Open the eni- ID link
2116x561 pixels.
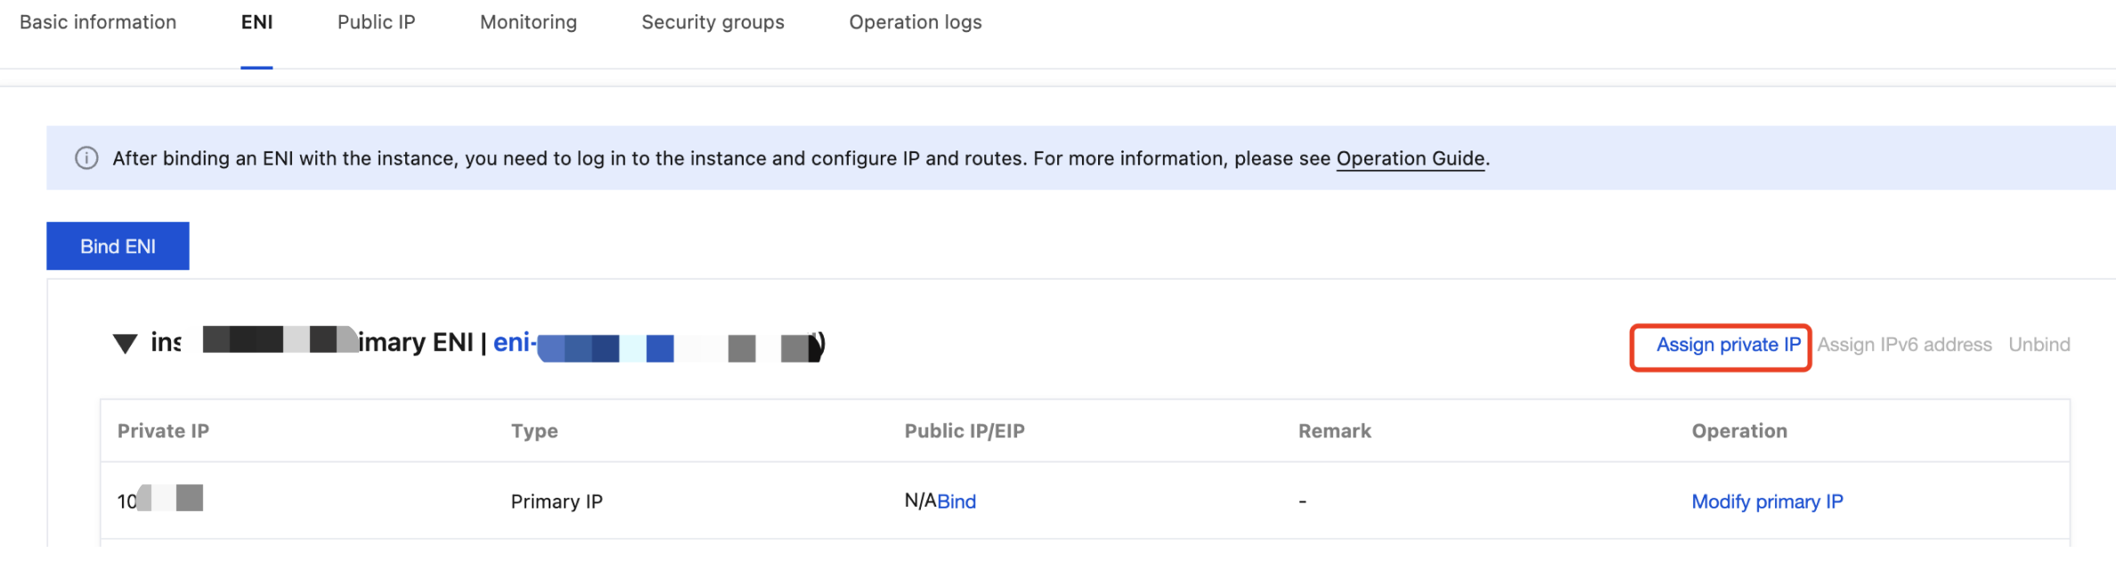coord(657,344)
